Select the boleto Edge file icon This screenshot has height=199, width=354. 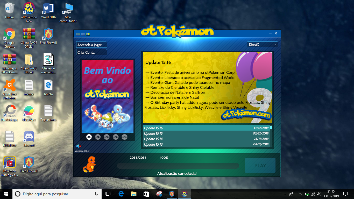coord(48,88)
